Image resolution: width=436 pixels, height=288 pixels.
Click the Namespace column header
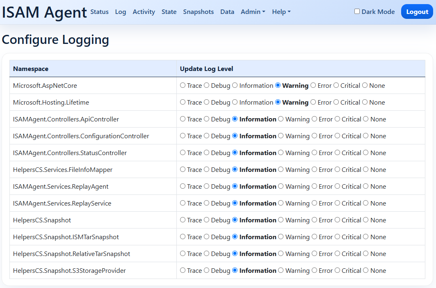coord(93,69)
